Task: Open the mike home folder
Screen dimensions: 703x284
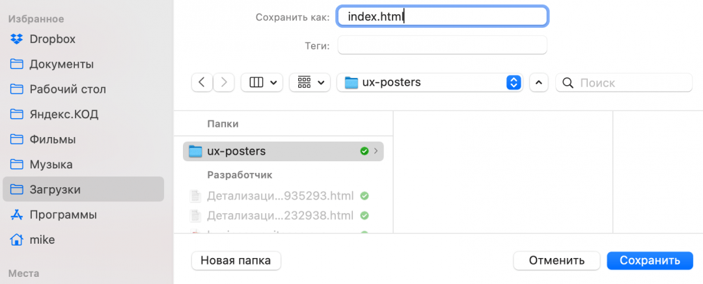Action: tap(42, 240)
